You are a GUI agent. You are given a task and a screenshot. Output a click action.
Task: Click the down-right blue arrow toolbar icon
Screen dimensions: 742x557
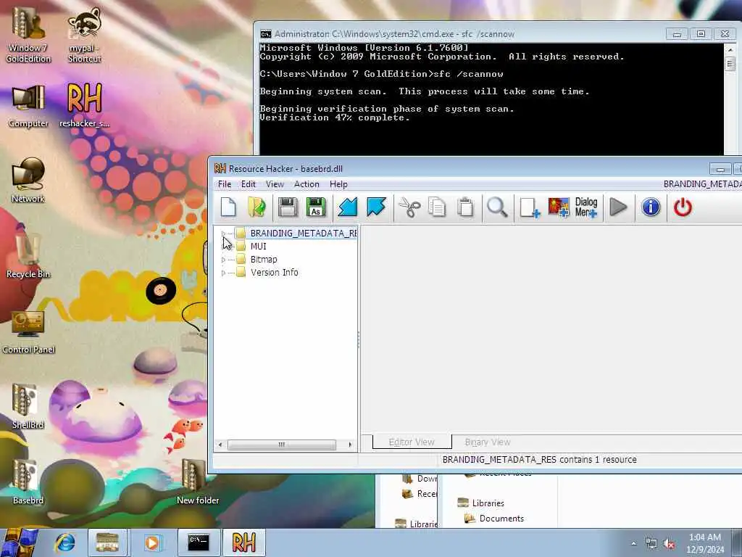(376, 207)
